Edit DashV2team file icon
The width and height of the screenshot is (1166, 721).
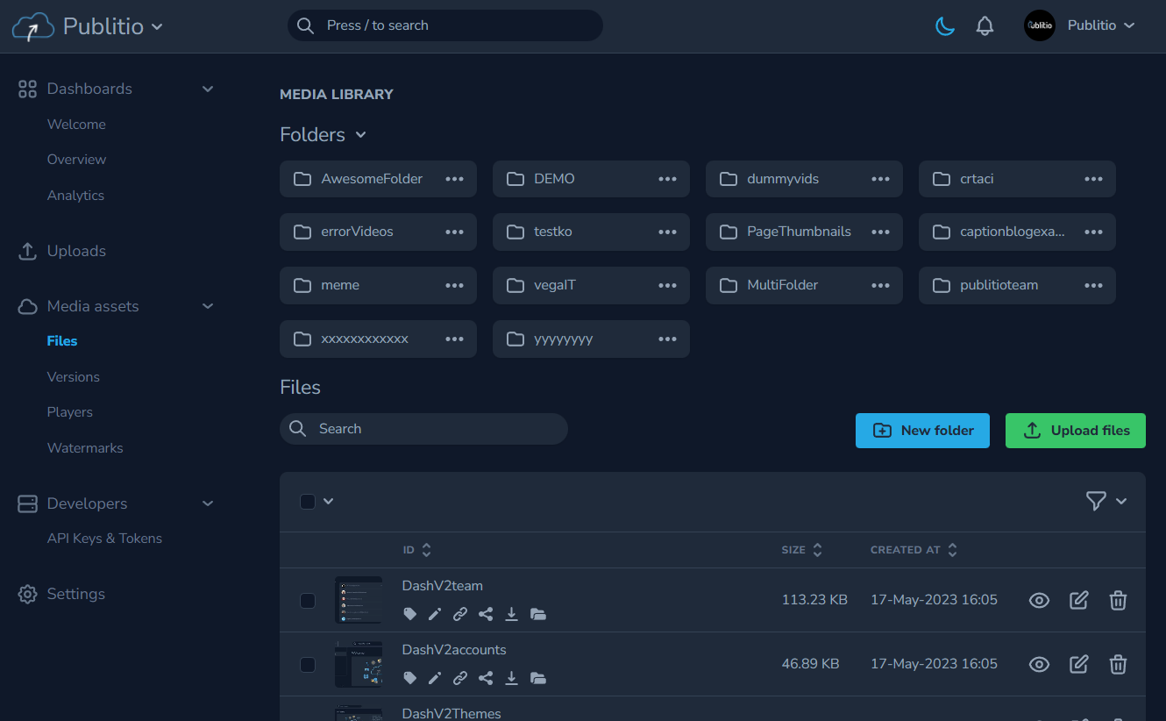pos(1079,600)
